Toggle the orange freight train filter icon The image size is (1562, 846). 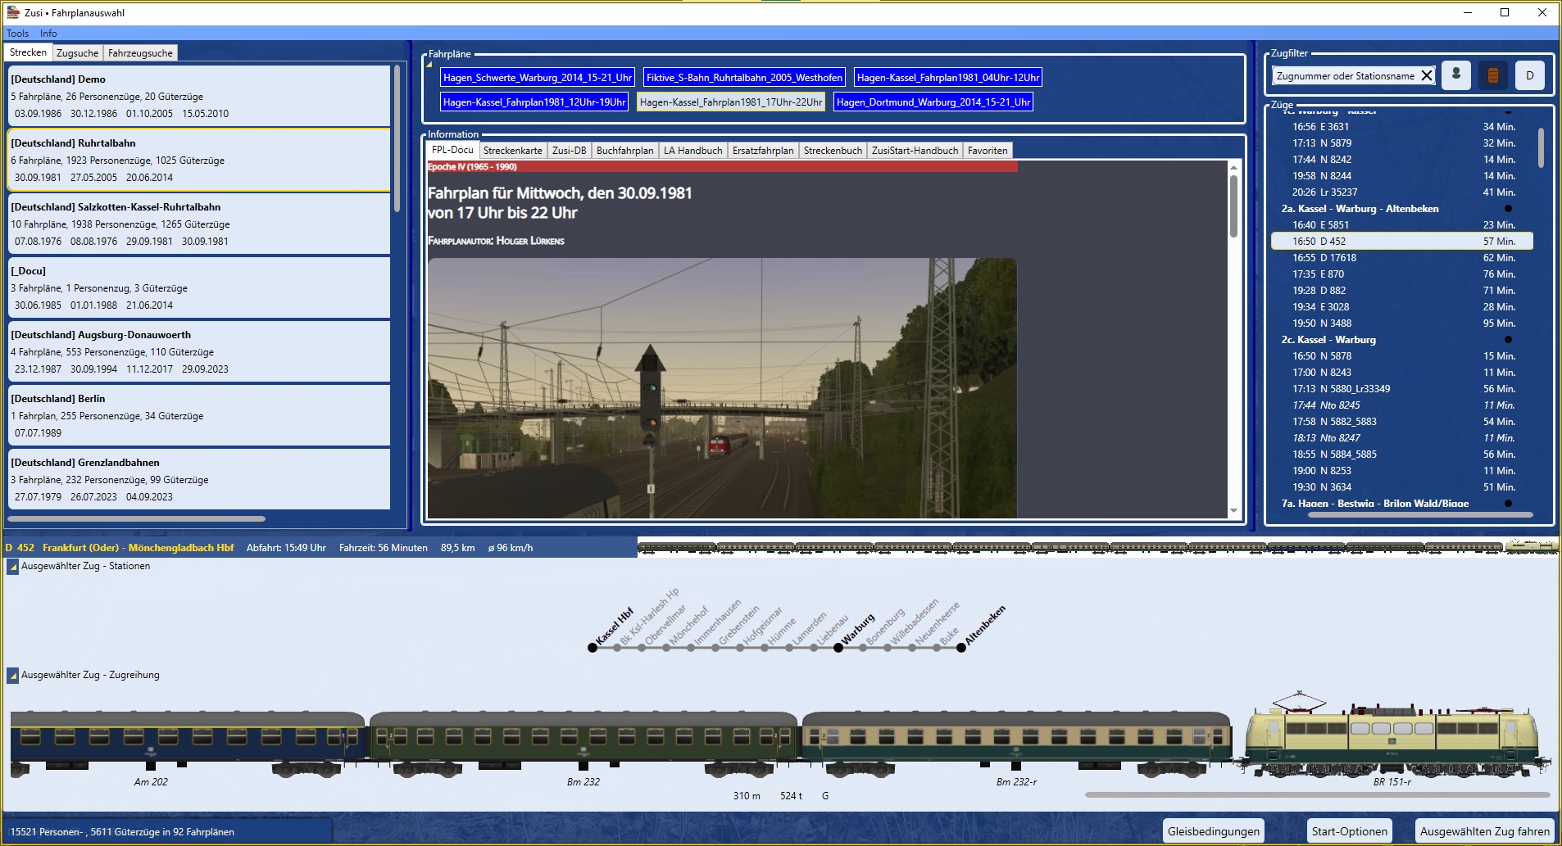pyautogui.click(x=1492, y=75)
